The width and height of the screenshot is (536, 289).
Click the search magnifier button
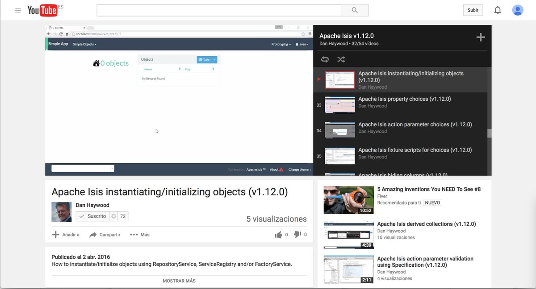(x=355, y=10)
